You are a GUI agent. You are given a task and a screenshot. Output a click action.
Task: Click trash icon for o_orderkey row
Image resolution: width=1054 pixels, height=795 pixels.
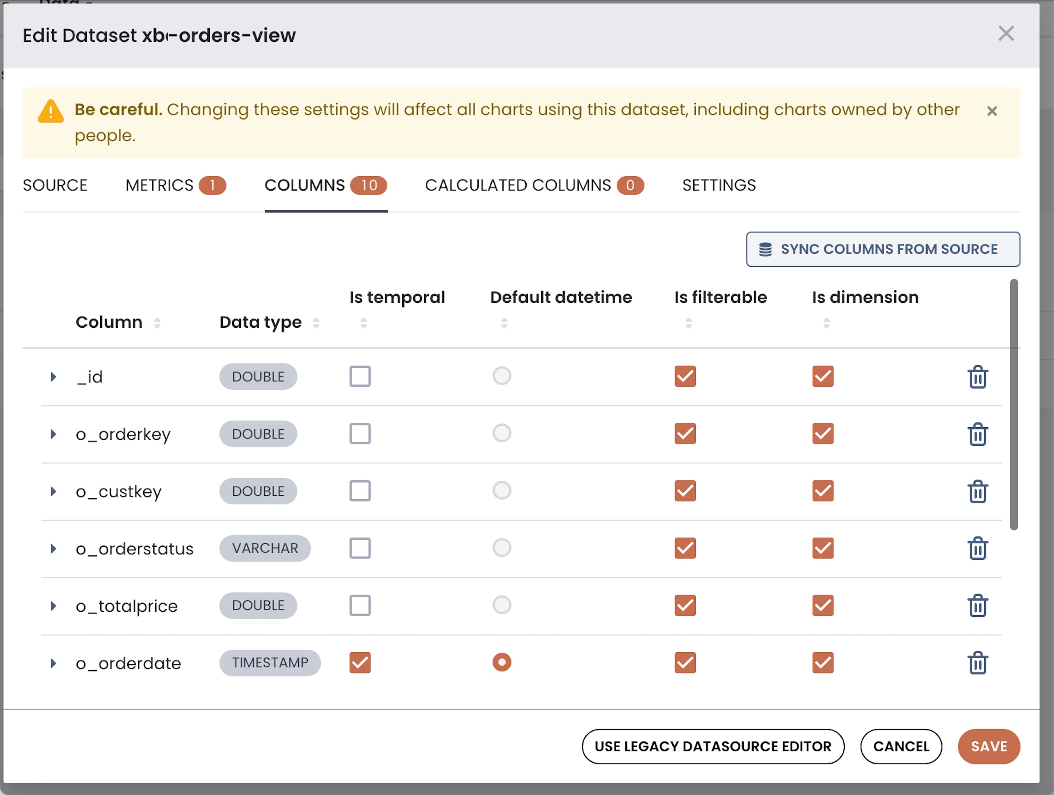click(x=977, y=434)
